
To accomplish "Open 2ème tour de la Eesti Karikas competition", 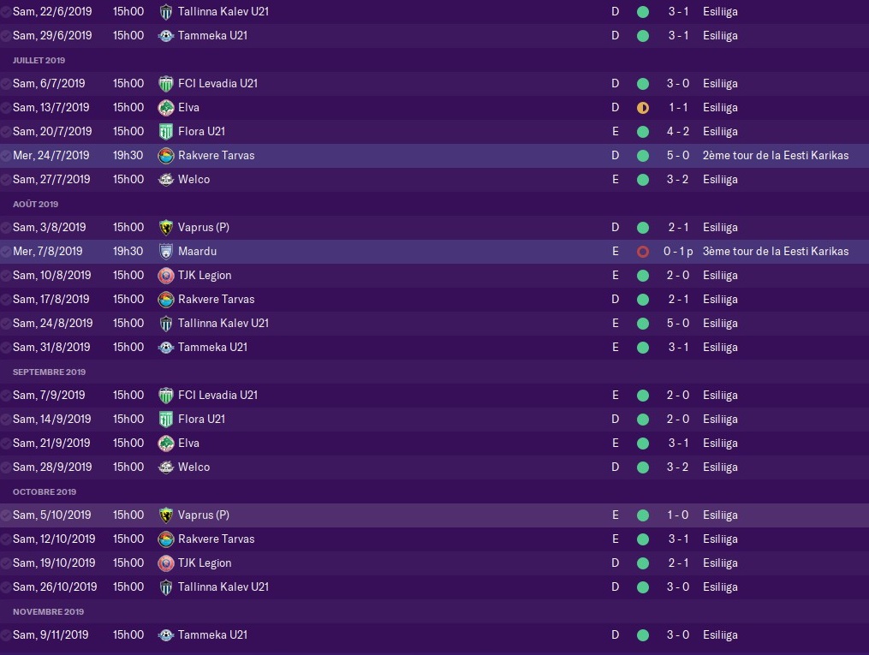I will point(776,156).
